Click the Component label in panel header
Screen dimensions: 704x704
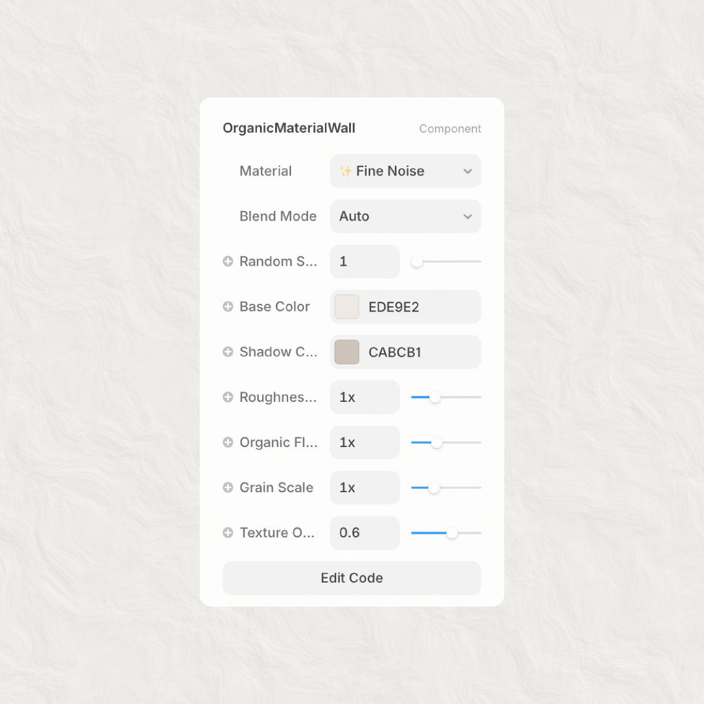point(450,129)
